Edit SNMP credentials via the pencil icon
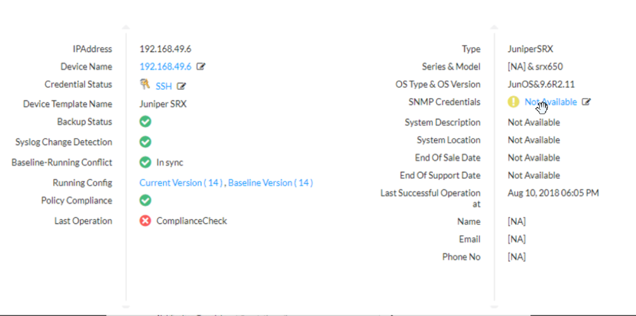The image size is (636, 316). 586,102
